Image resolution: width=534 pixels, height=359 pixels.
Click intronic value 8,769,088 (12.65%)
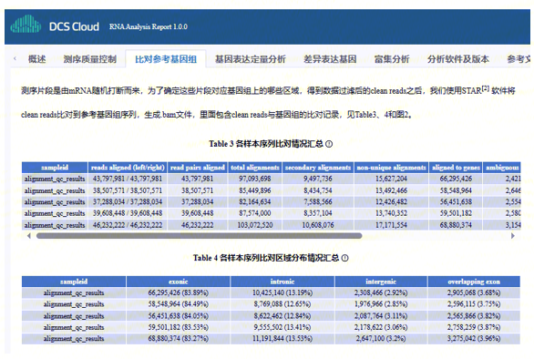(282, 303)
